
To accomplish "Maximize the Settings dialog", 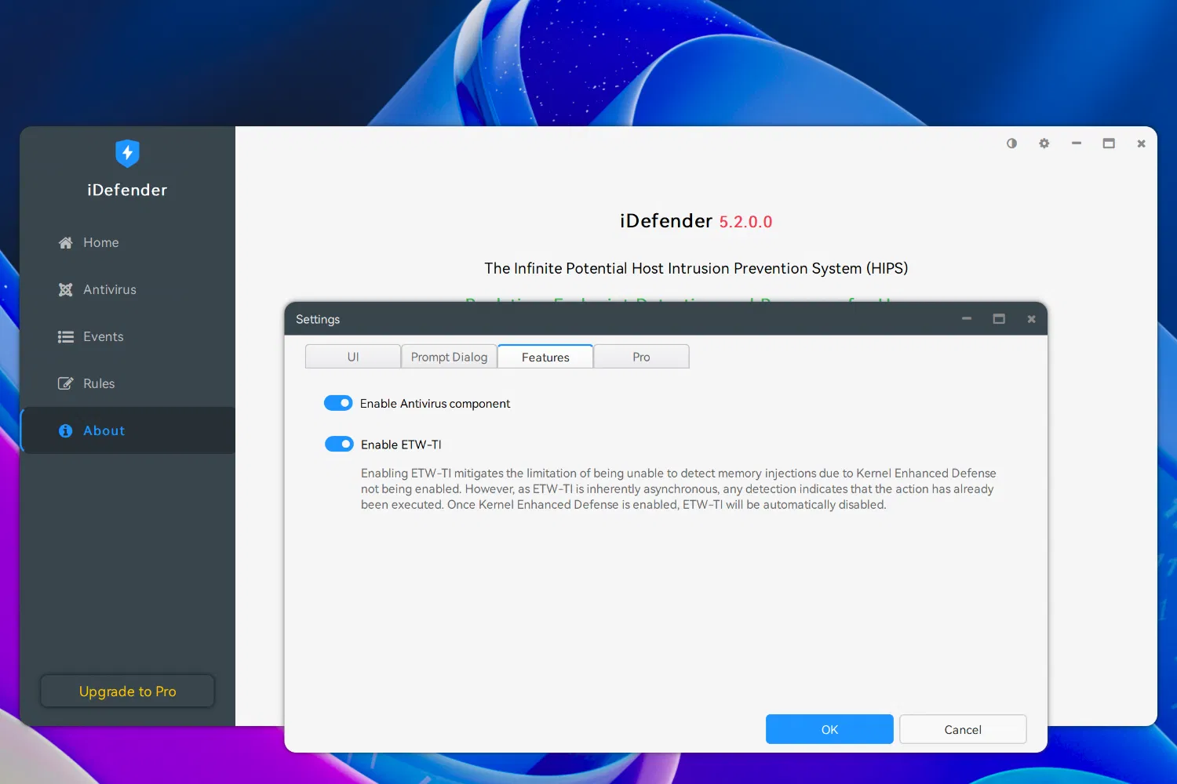I will 999,319.
